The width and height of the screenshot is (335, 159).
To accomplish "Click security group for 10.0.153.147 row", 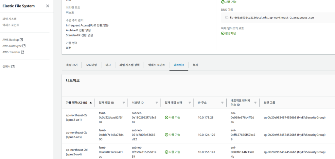I will [295, 152].
